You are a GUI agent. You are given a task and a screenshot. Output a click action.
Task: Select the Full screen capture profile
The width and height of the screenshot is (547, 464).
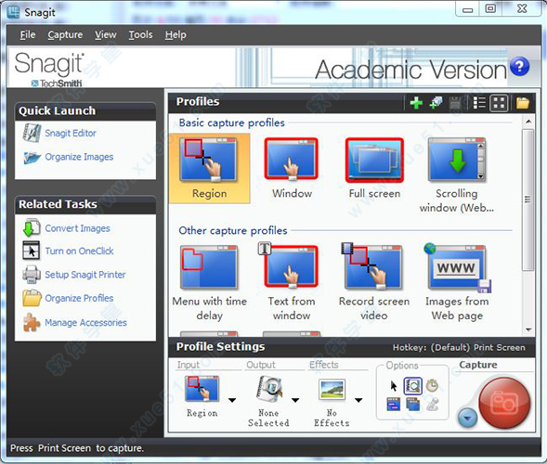pyautogui.click(x=374, y=168)
